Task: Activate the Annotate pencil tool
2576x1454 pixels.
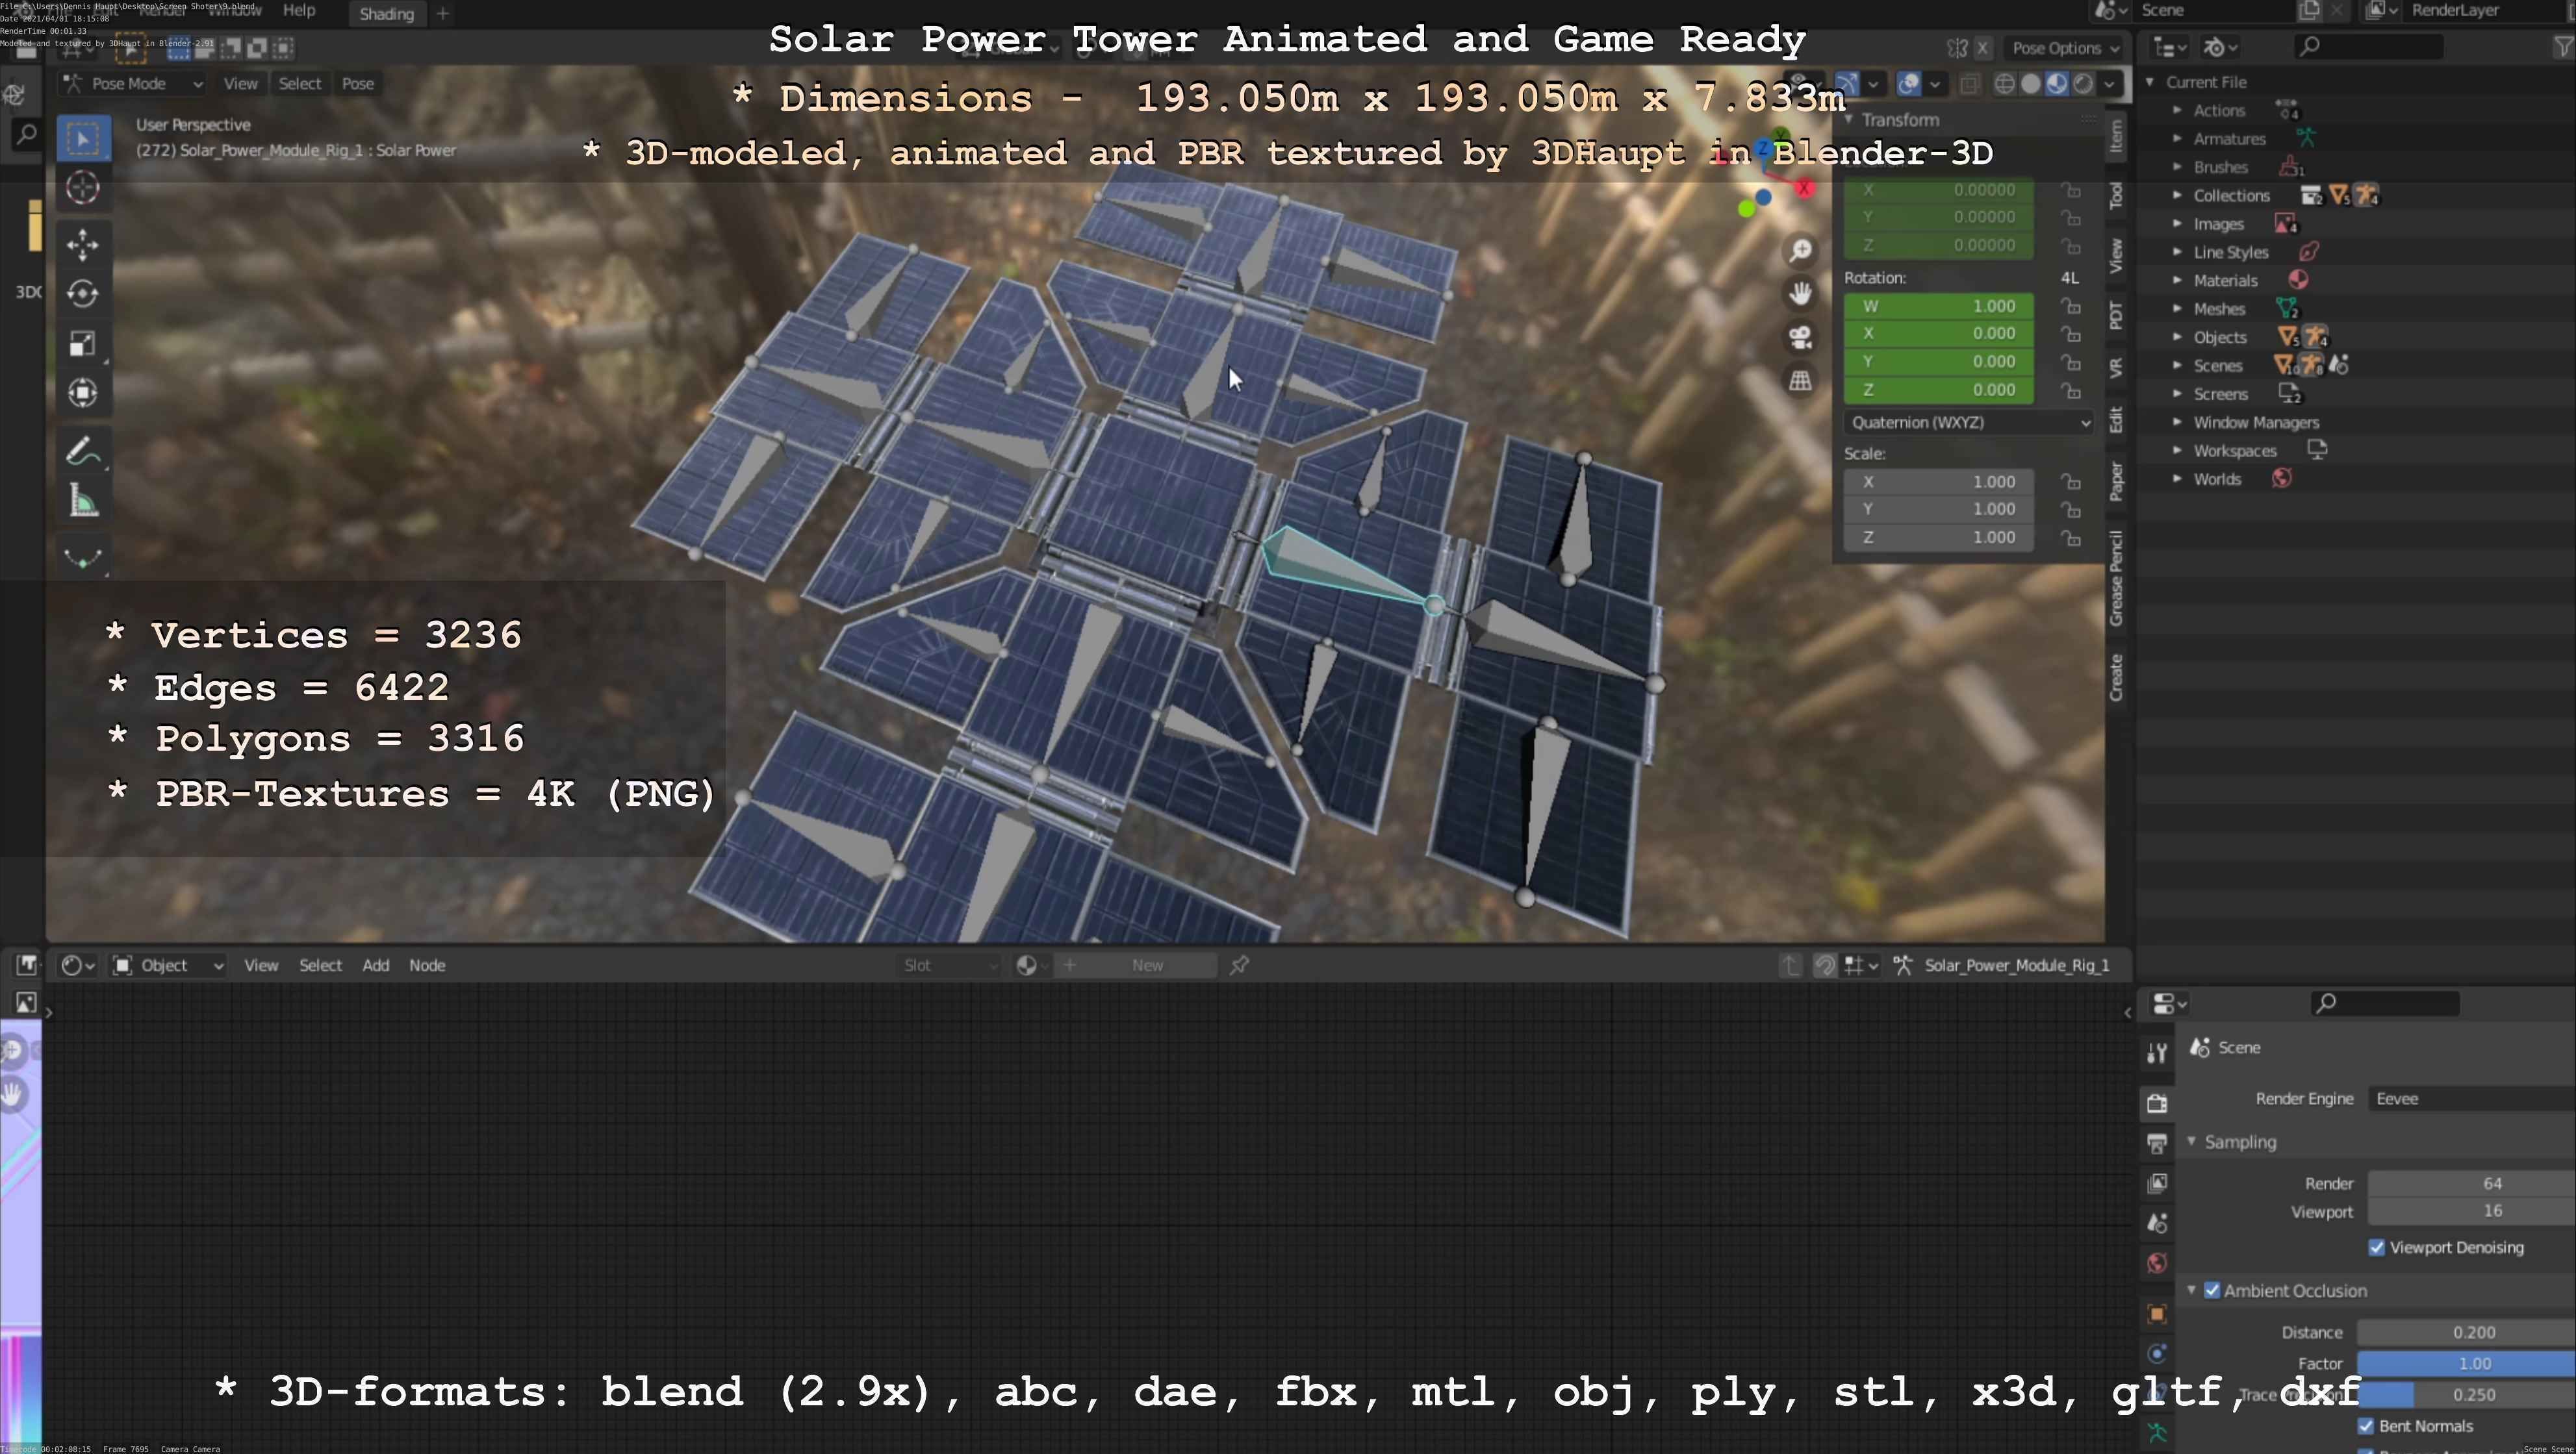Action: [82, 452]
